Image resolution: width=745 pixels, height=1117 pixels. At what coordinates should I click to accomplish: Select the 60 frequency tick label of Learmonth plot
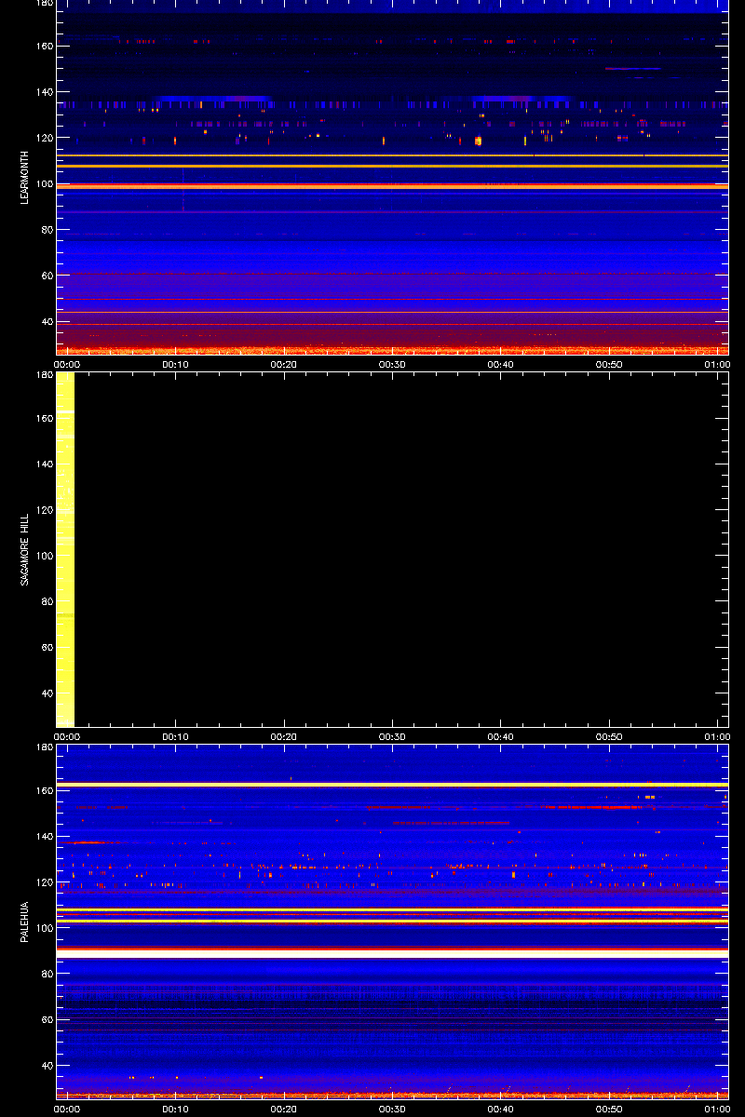point(47,276)
